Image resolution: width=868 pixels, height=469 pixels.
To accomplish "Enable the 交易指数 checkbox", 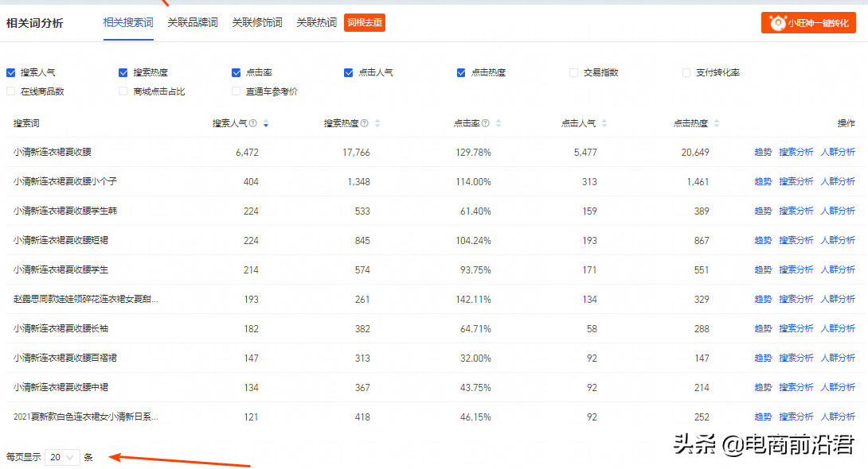I will coord(573,72).
